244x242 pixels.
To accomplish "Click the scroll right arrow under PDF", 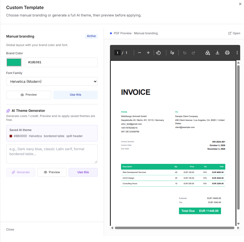I will (x=238, y=228).
